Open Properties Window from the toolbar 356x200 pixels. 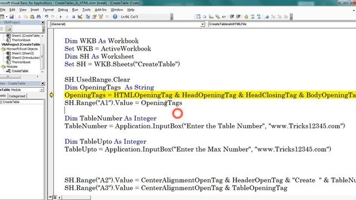(94, 17)
